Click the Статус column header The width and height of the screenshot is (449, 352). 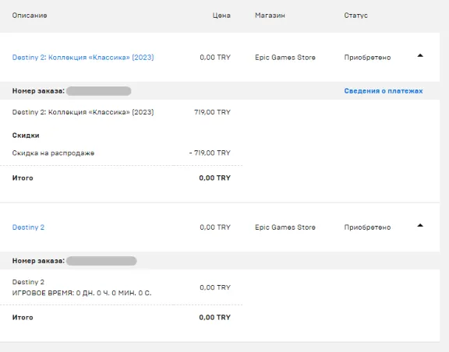[x=356, y=16]
